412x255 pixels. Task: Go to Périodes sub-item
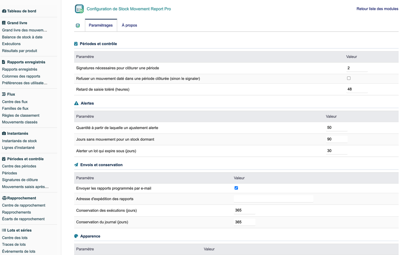(x=10, y=173)
